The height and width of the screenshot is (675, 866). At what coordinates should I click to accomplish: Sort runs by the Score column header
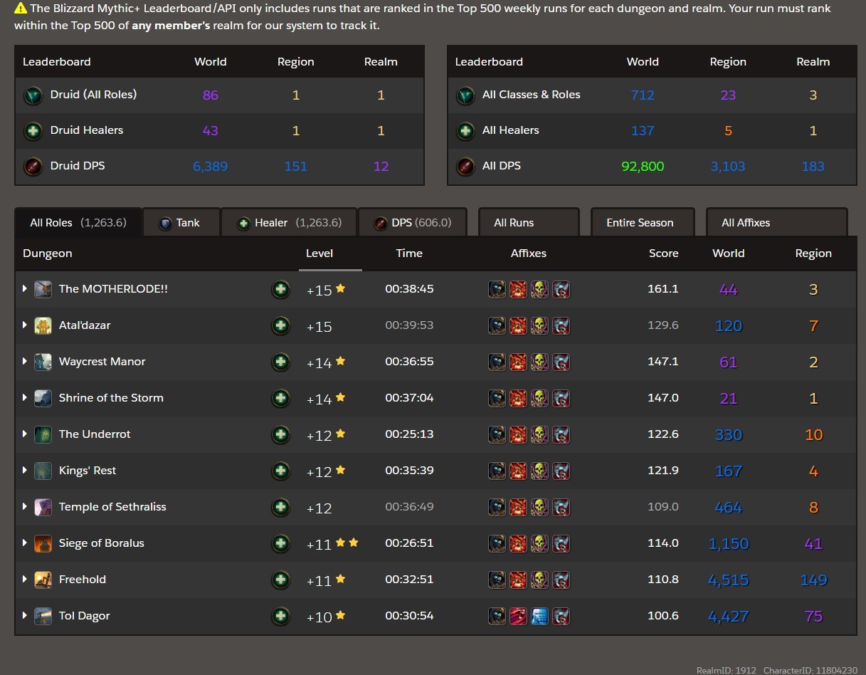tap(664, 253)
